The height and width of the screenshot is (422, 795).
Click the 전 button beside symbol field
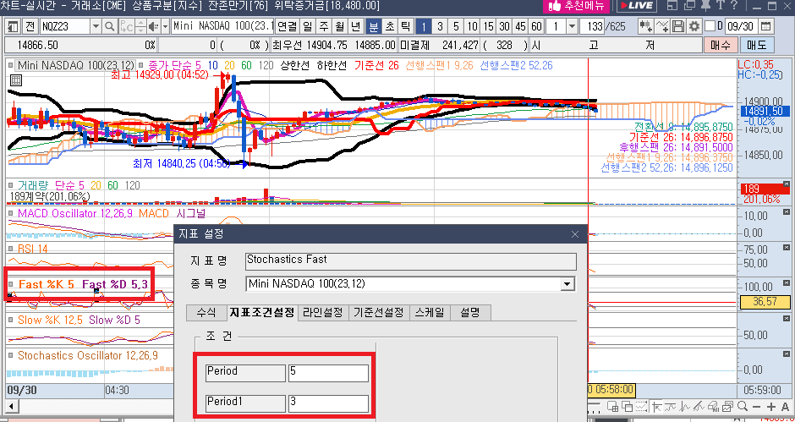(x=30, y=26)
